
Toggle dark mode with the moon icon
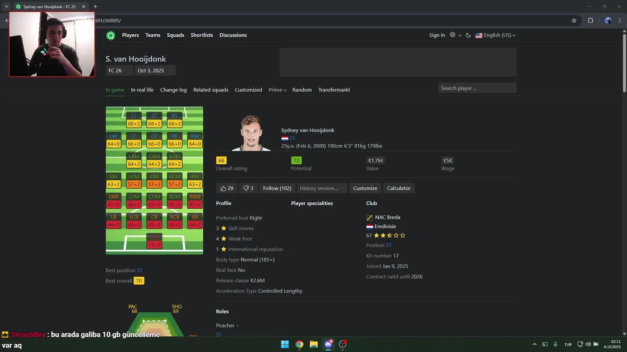click(x=468, y=35)
